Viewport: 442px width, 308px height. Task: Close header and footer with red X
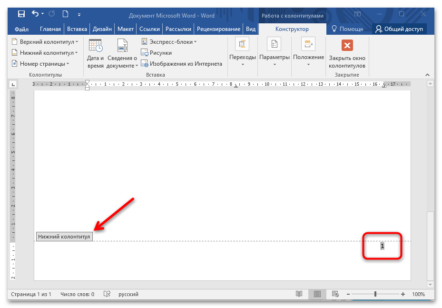[x=347, y=54]
